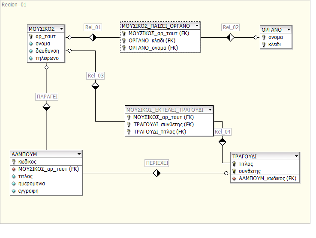The width and height of the screenshot is (316, 238).
Task: Select the ΟΡΓΑΝΟ table title
Action: [271, 30]
